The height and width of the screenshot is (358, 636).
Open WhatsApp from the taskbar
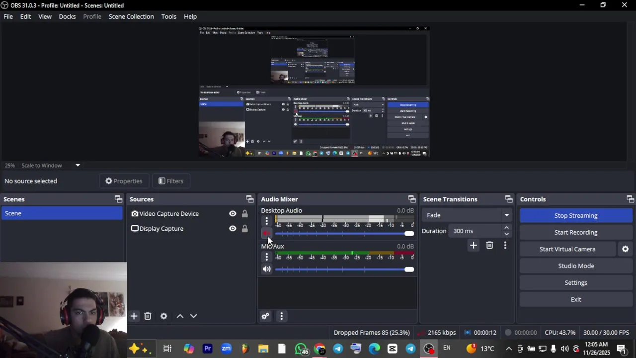[x=301, y=349]
